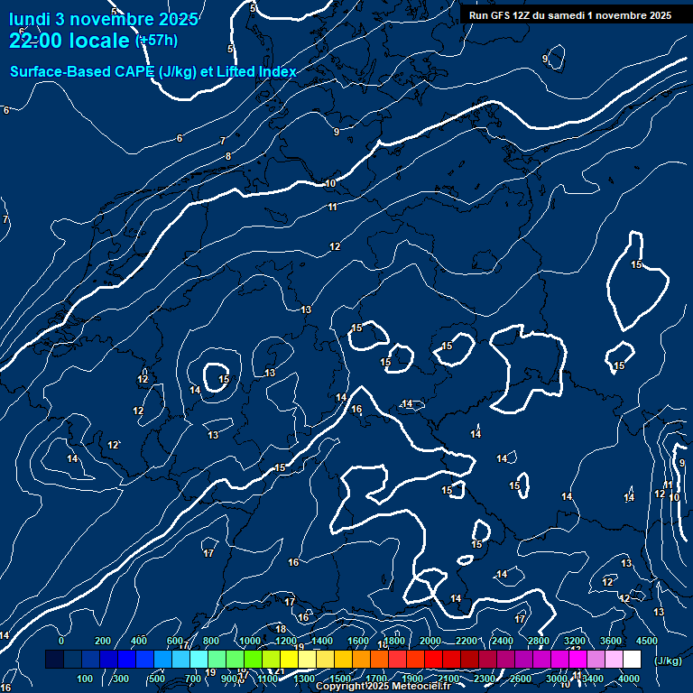Click the '22:00 locale' time label
Screen dimensions: 693x693
[69, 41]
